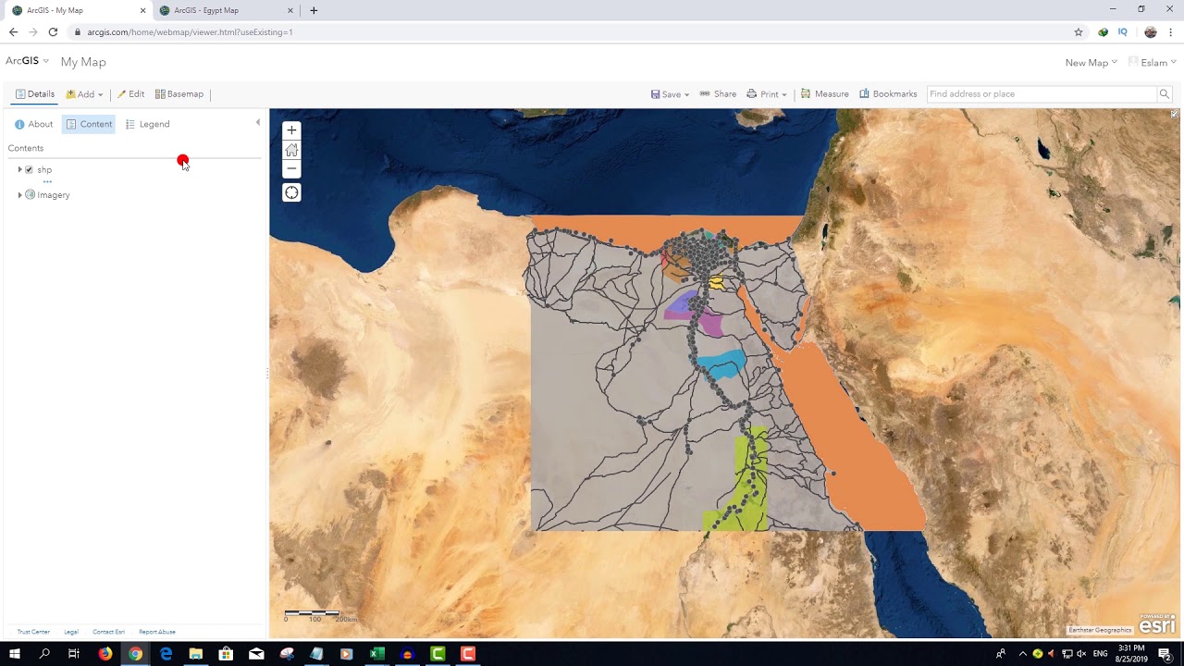Expand the shp layer
The image size is (1184, 666).
(19, 170)
